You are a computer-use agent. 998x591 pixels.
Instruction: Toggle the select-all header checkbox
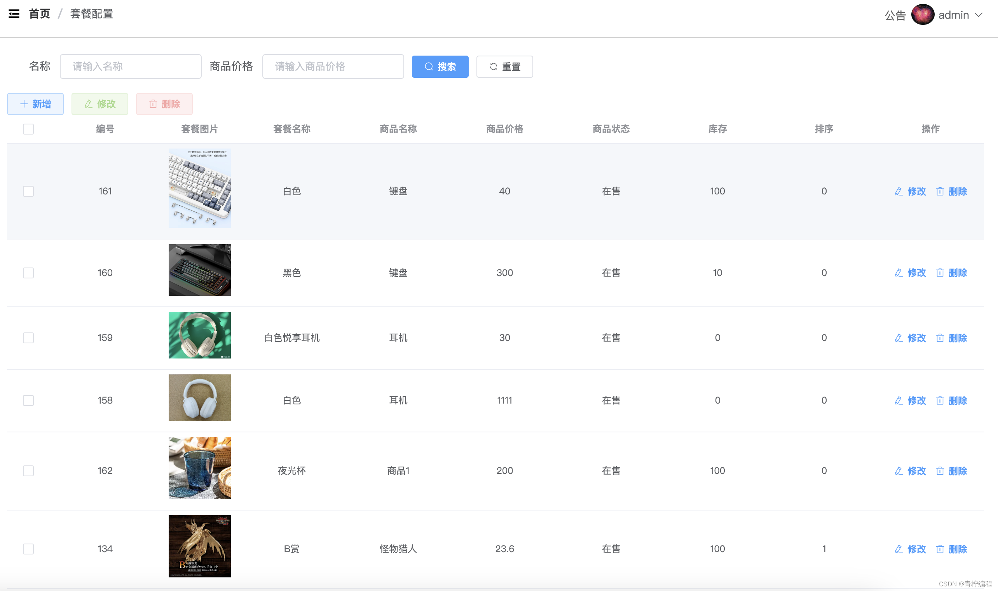(x=28, y=129)
